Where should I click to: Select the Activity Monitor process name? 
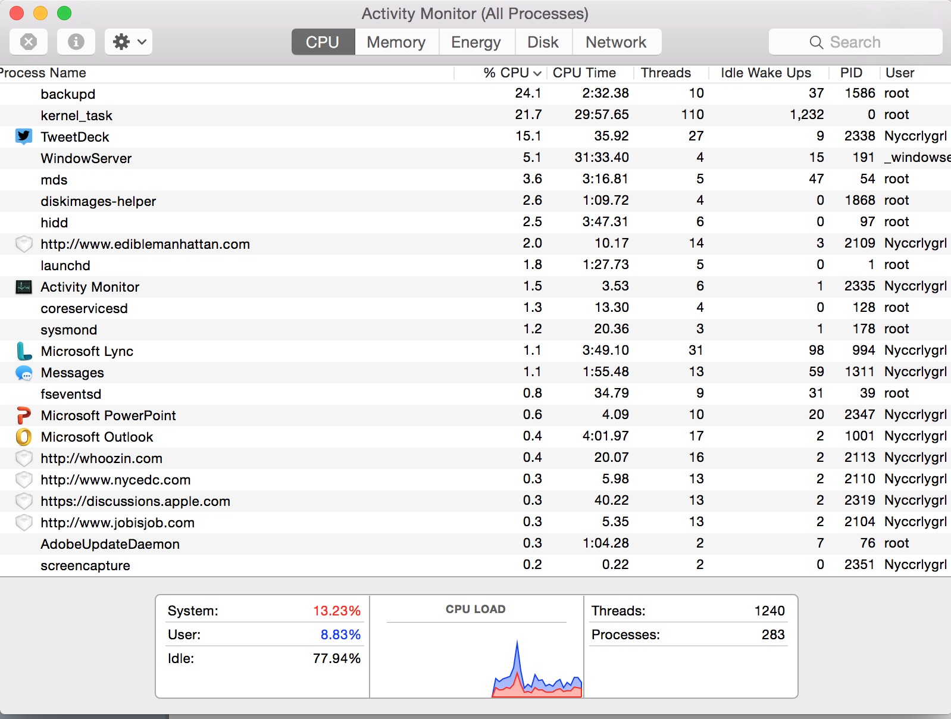click(x=90, y=287)
